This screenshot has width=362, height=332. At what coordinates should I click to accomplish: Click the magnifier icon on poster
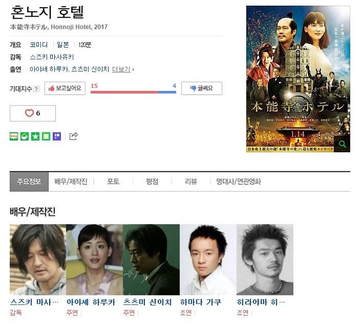click(x=342, y=144)
